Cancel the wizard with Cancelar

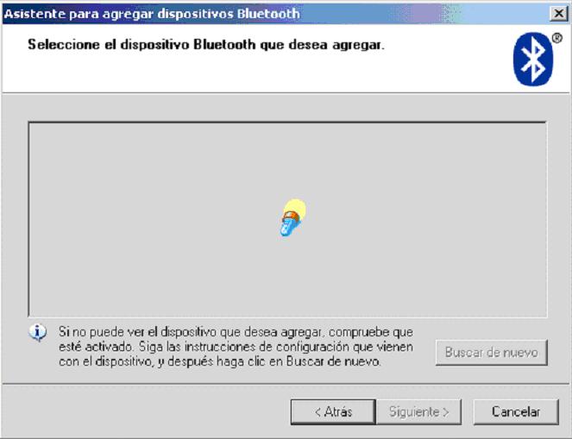(x=516, y=412)
